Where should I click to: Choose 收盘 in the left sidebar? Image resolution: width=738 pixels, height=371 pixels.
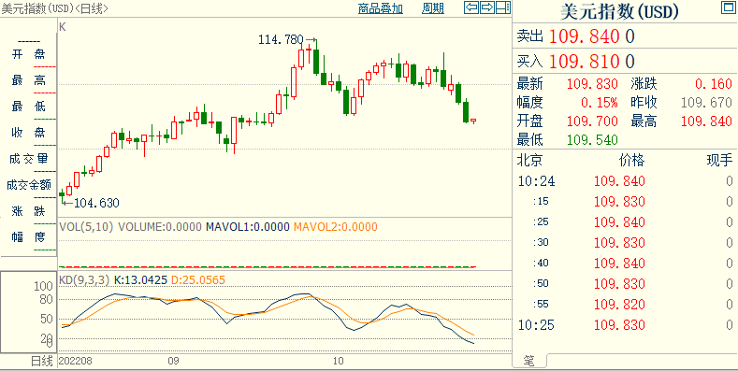pos(28,133)
